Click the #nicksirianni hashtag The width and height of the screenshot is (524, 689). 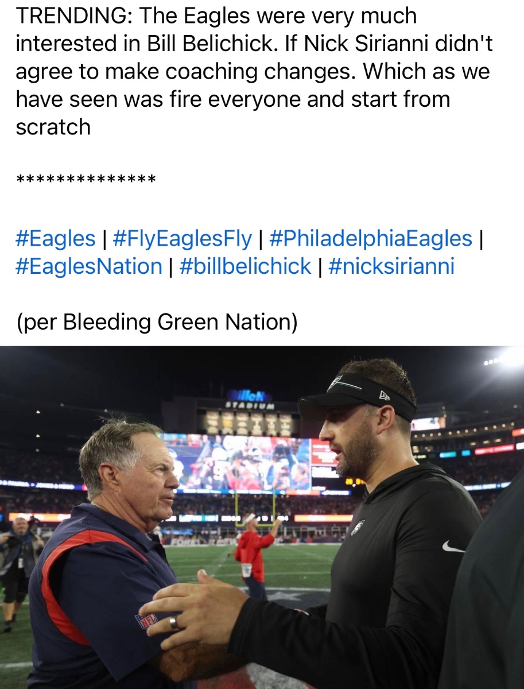point(391,266)
